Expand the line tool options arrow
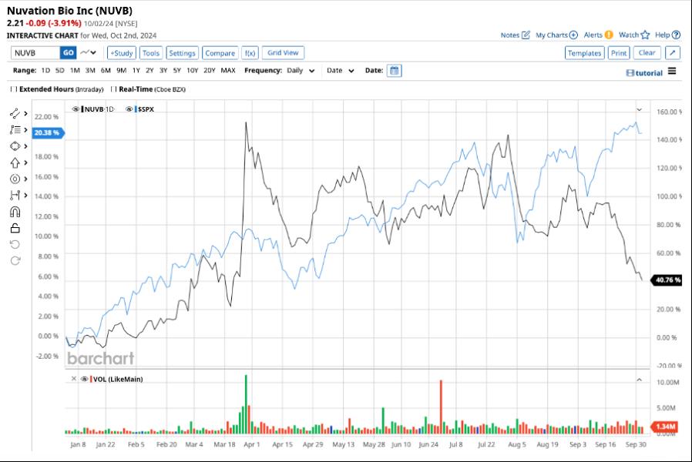The height and width of the screenshot is (462, 692). [25, 113]
